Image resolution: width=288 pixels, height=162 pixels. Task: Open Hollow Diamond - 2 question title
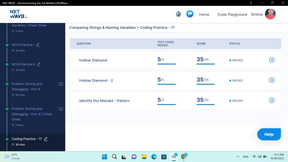(96, 81)
